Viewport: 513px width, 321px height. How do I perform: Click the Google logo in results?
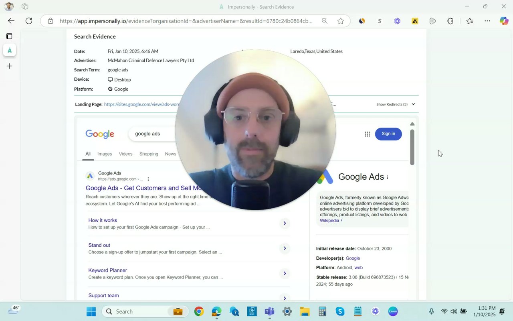click(100, 134)
